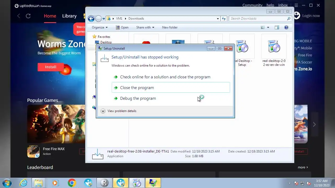Screen dimensions: 335x188
Task: Click the 'Free Fire MAX' game title
Action: [x=54, y=149]
